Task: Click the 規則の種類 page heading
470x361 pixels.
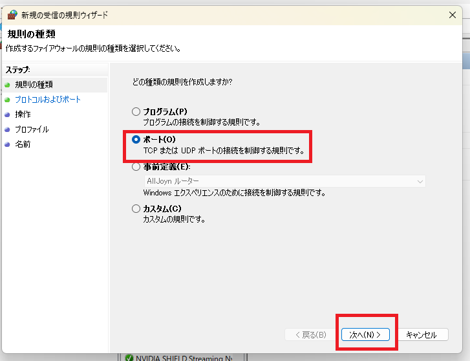Action: tap(32, 34)
